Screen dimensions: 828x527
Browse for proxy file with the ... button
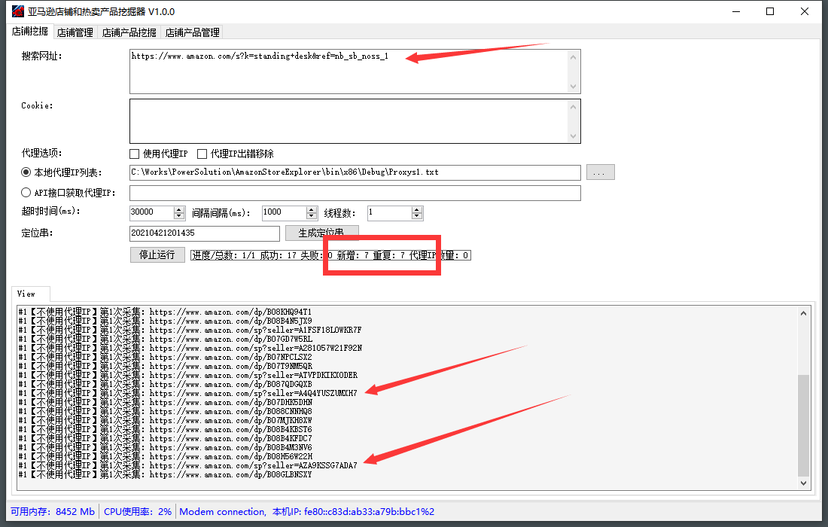[x=600, y=172]
